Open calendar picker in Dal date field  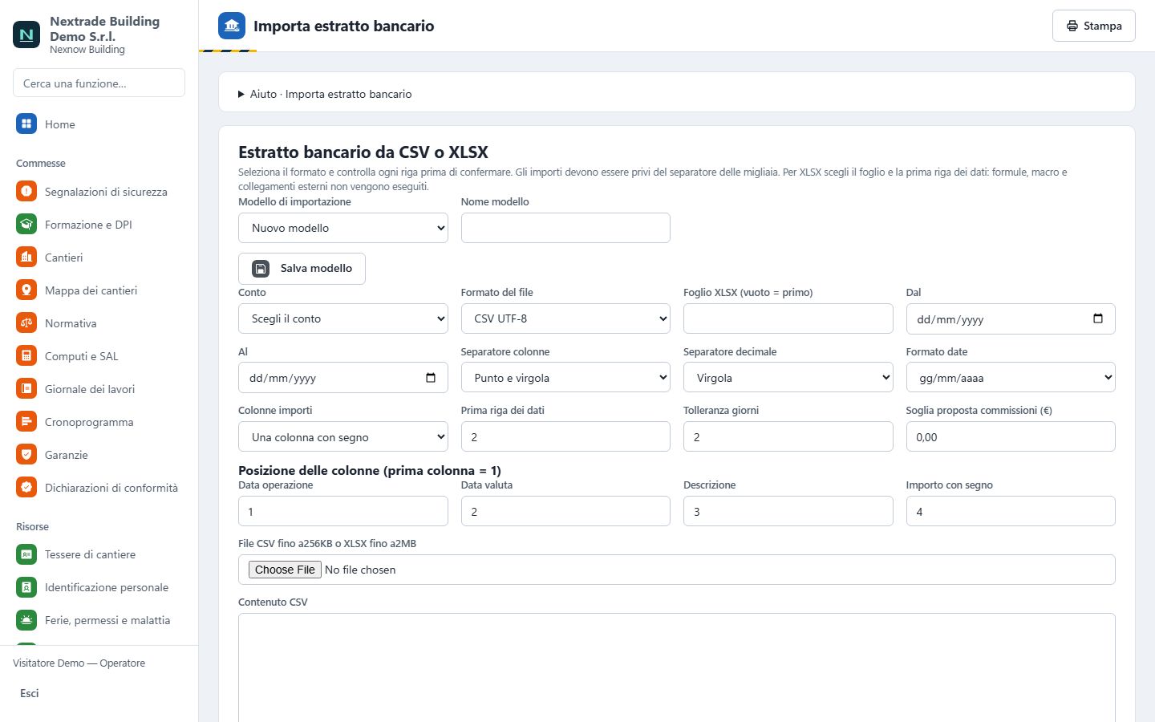coord(1098,318)
